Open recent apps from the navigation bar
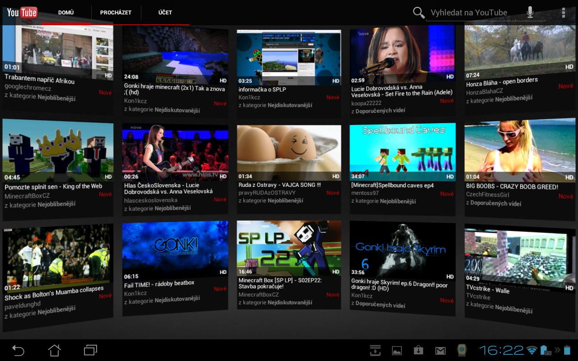This screenshot has height=361, width=578. point(90,350)
